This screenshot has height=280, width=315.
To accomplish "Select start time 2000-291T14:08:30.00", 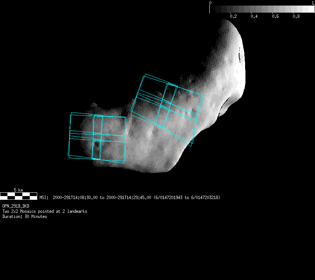I will [x=75, y=198].
